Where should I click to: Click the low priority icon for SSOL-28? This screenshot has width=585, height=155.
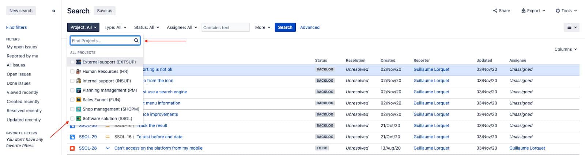[107, 148]
